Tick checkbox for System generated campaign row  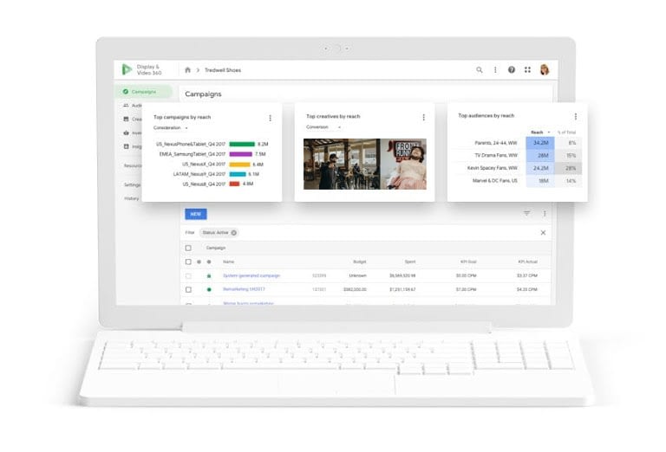point(188,275)
